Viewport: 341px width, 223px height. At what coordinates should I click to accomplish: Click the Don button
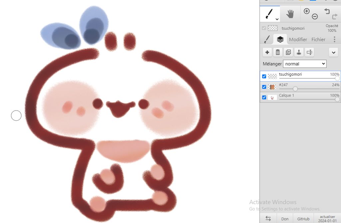pos(285,219)
